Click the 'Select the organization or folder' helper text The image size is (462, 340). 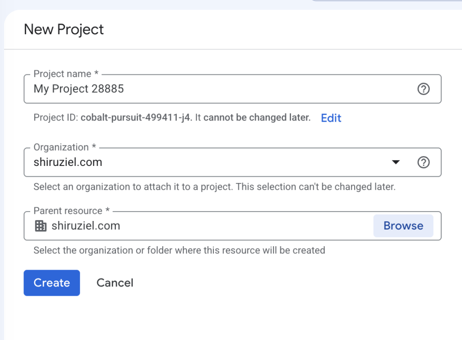(x=180, y=250)
